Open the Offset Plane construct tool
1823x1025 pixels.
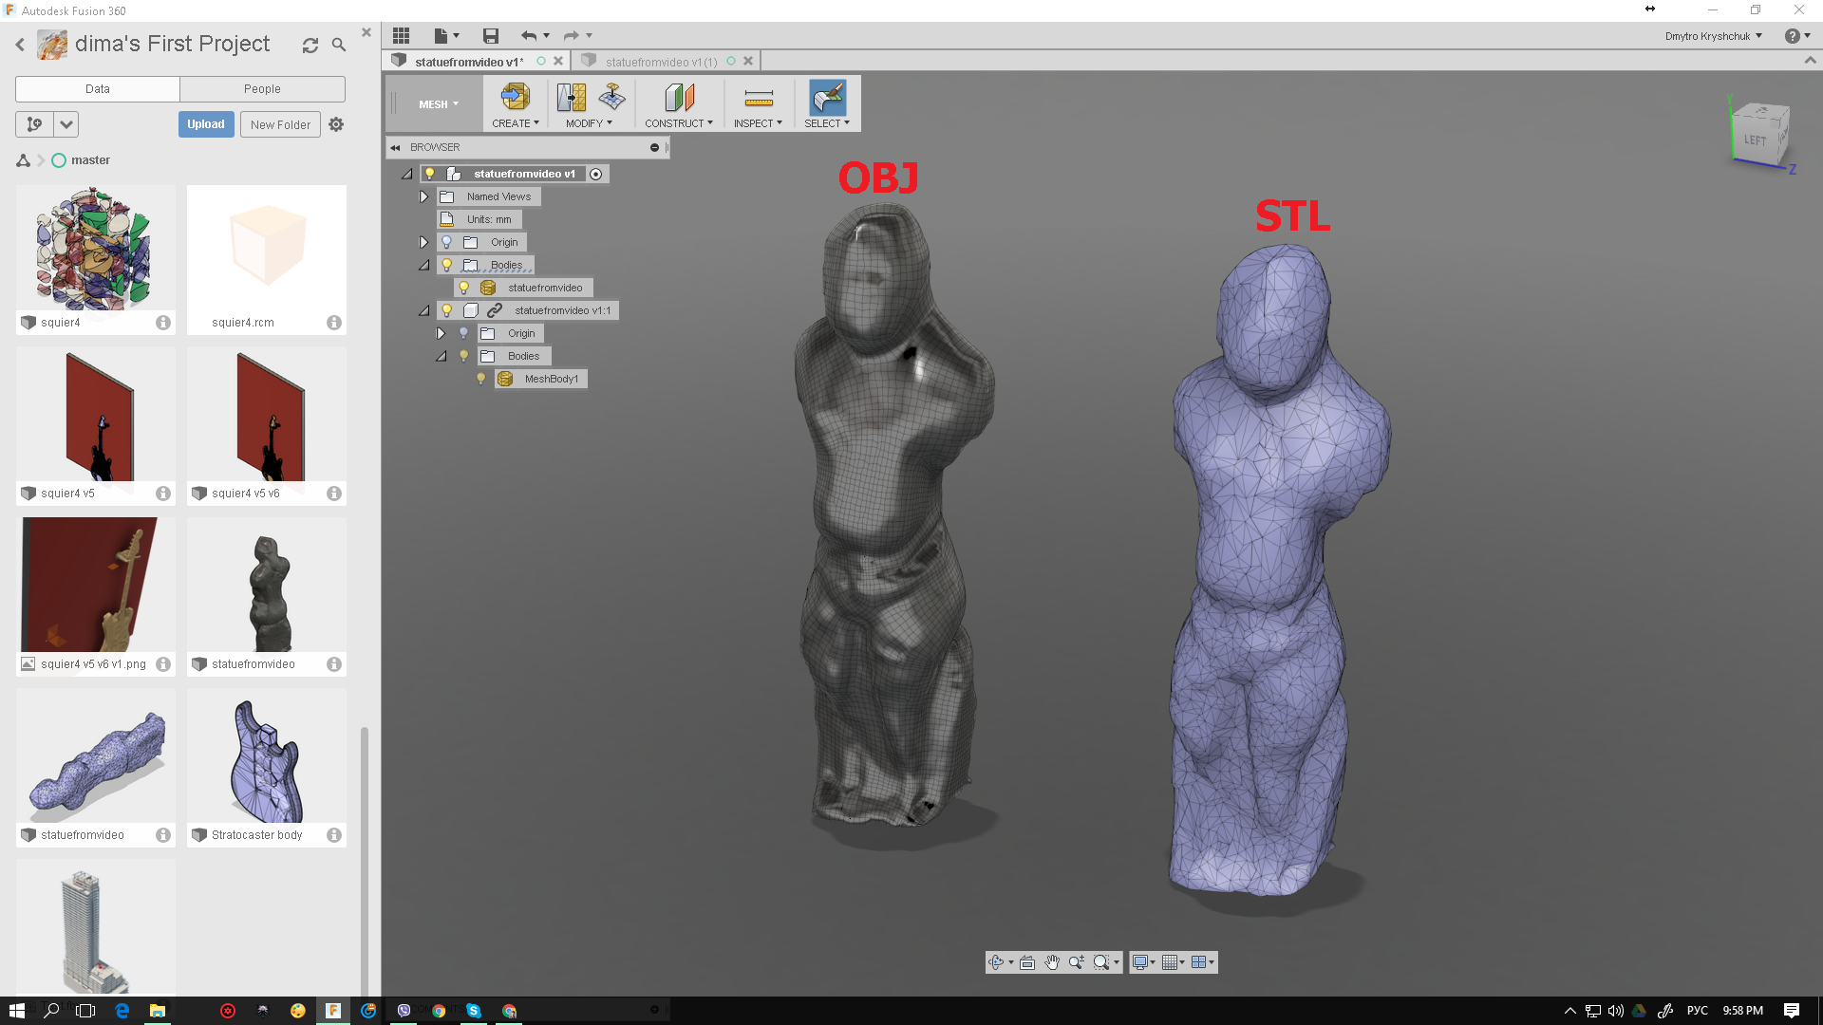pos(679,97)
